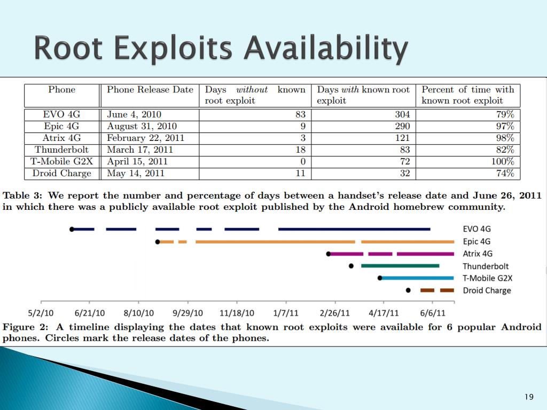
Task: Click the '72' days value
Action: [405, 161]
